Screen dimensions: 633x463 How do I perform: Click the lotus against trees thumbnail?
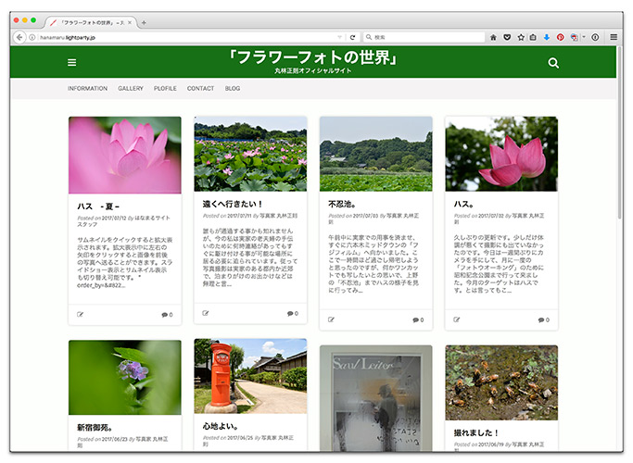click(x=501, y=154)
